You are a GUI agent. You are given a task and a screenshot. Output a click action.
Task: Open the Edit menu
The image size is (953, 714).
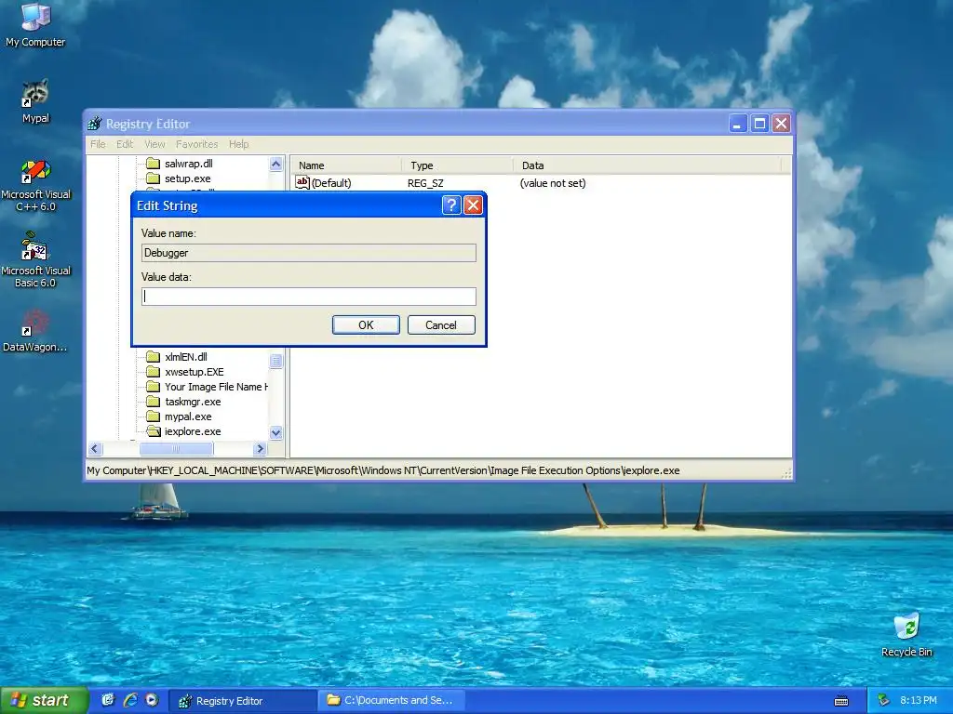point(125,144)
